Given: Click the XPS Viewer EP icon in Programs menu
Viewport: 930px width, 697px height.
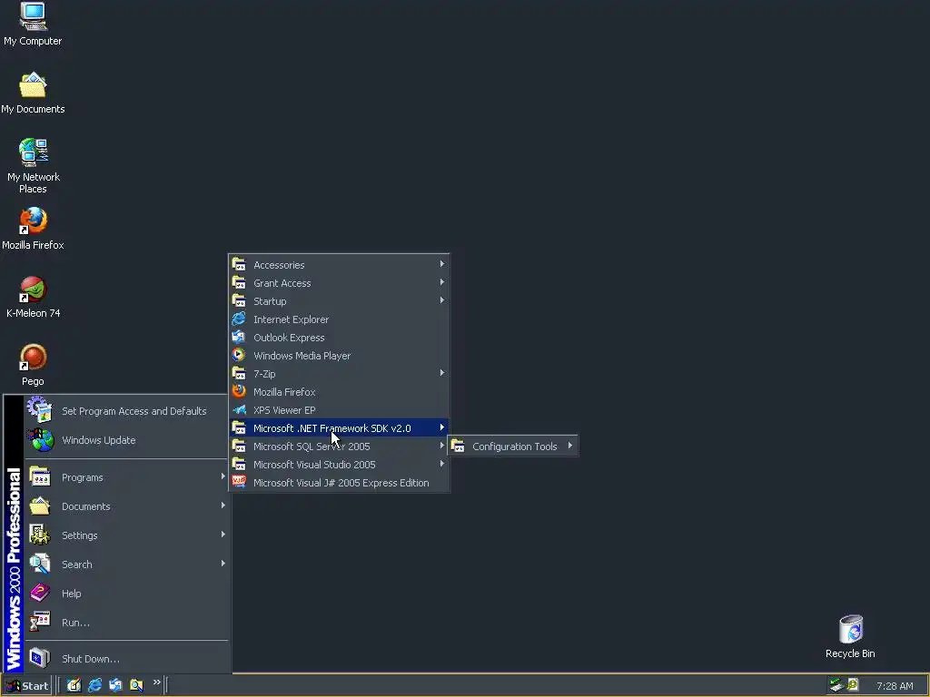Looking at the screenshot, I should 239,409.
